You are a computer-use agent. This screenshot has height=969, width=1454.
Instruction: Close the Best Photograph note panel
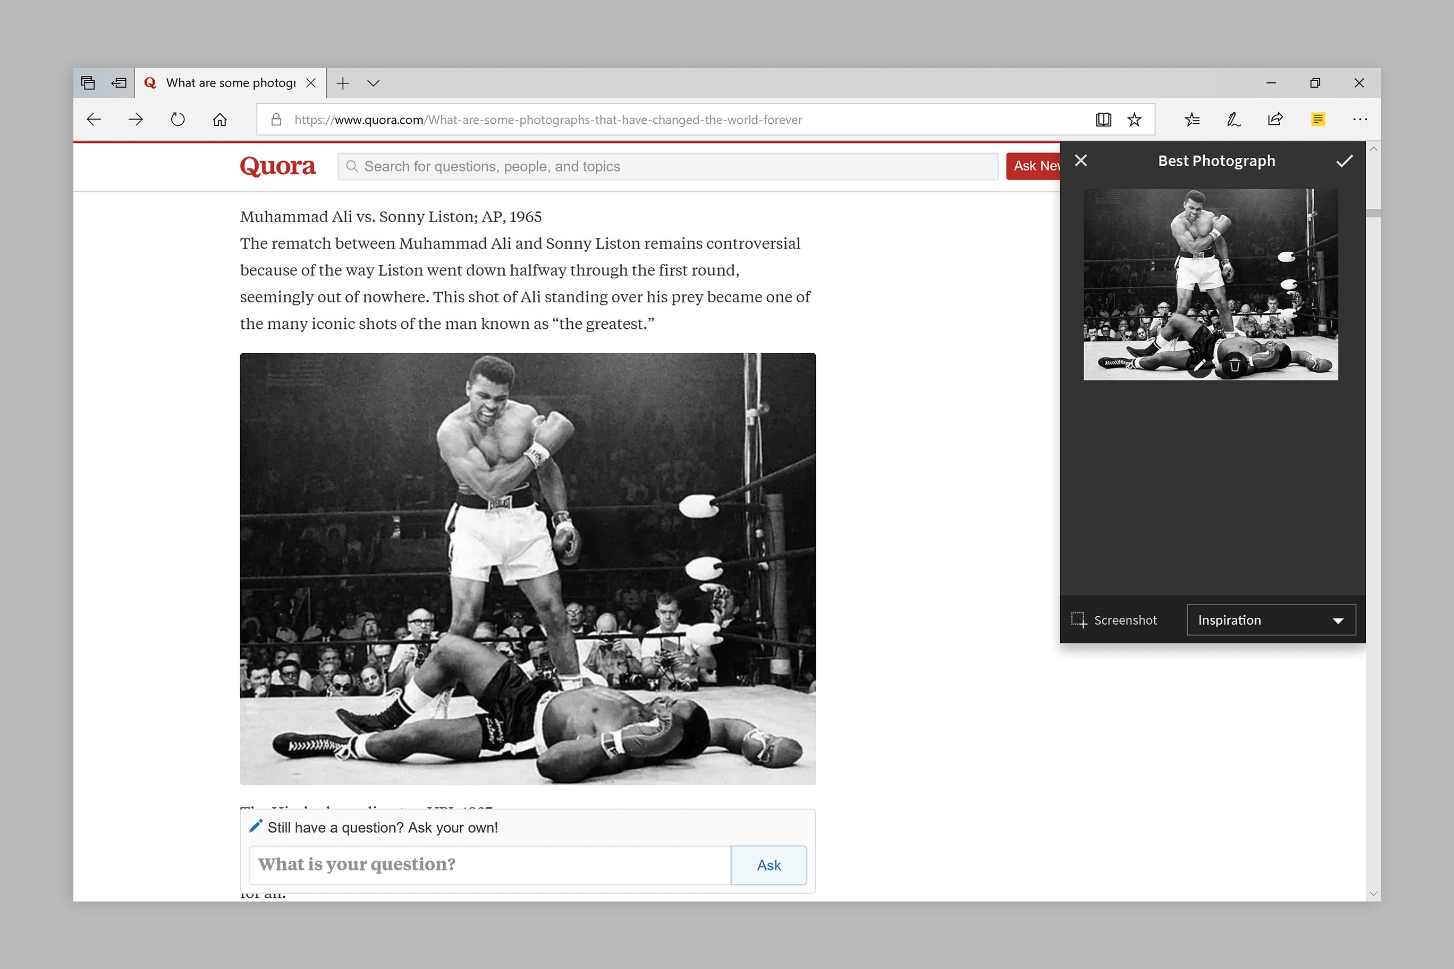[x=1080, y=160]
